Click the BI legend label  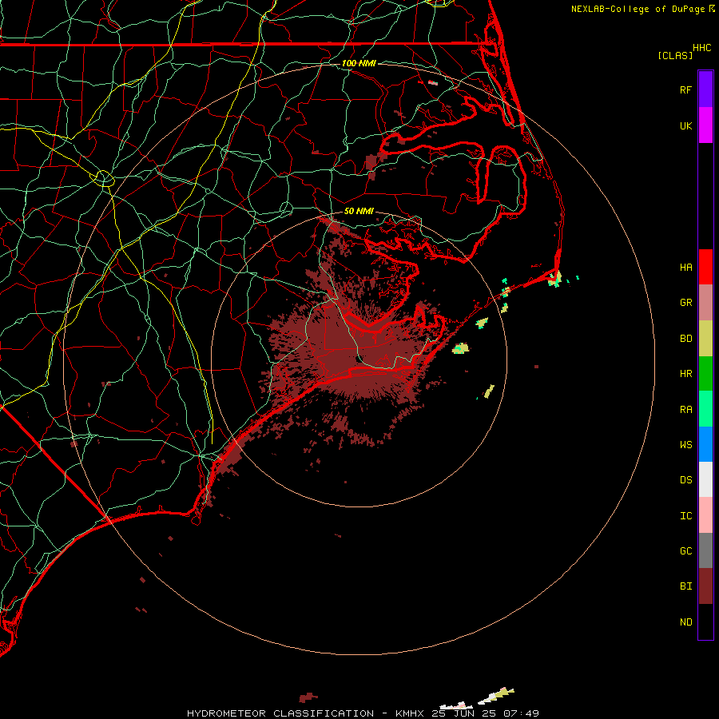click(685, 586)
